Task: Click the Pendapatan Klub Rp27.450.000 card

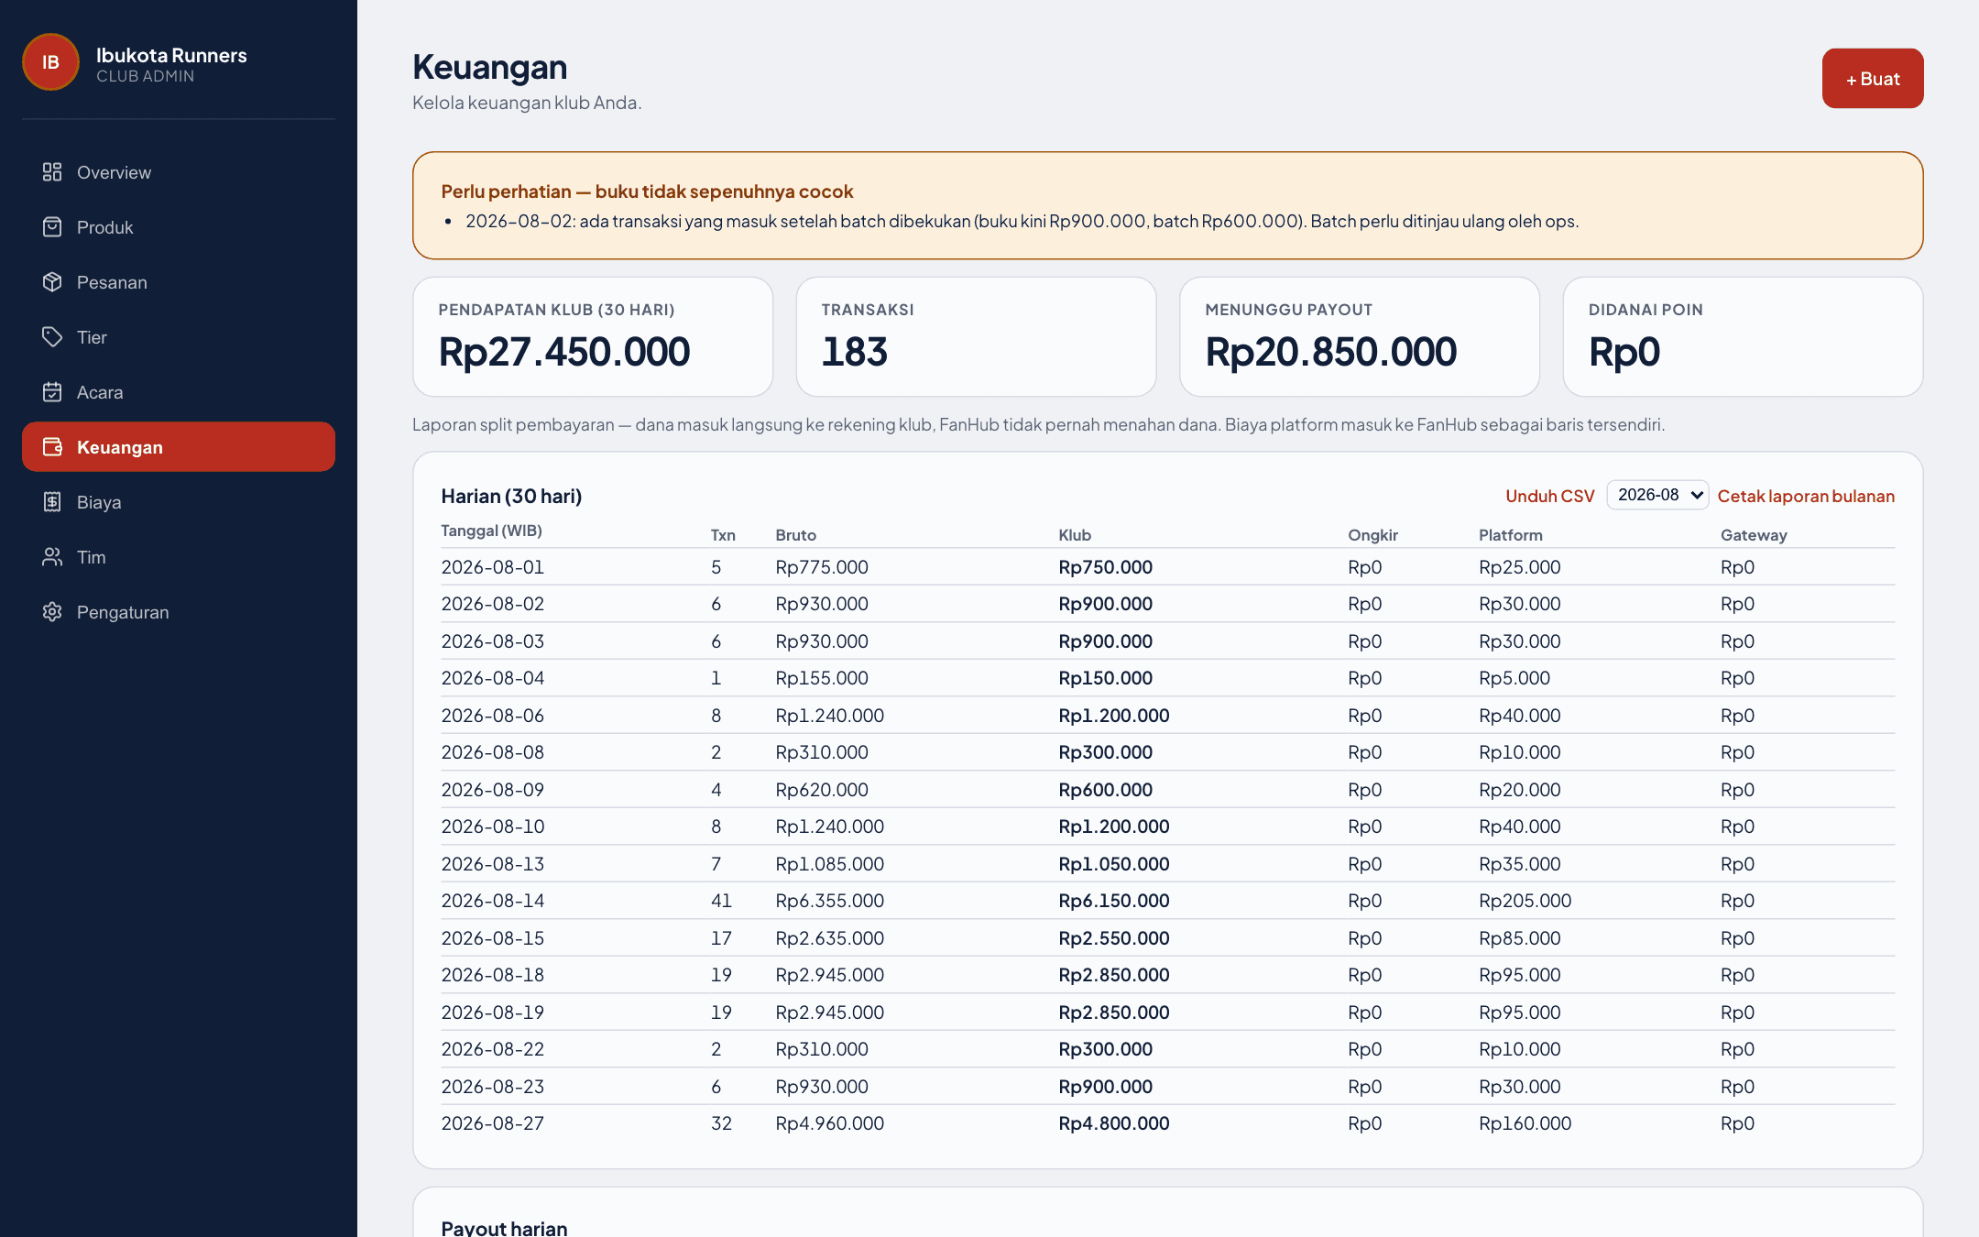Action: 593,337
